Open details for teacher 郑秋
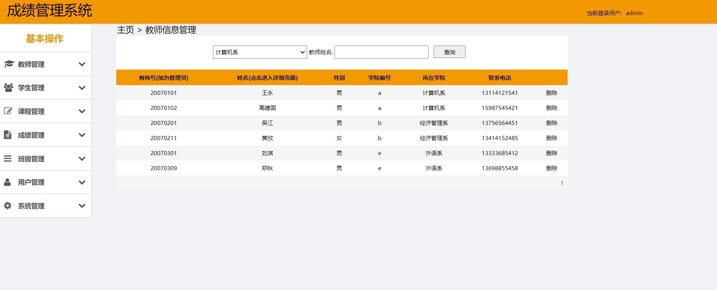The width and height of the screenshot is (717, 290). pos(267,168)
